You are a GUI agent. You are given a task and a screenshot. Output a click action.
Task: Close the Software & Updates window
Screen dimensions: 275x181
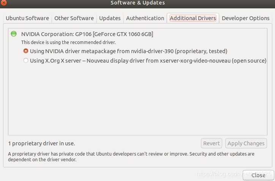click(3, 3)
